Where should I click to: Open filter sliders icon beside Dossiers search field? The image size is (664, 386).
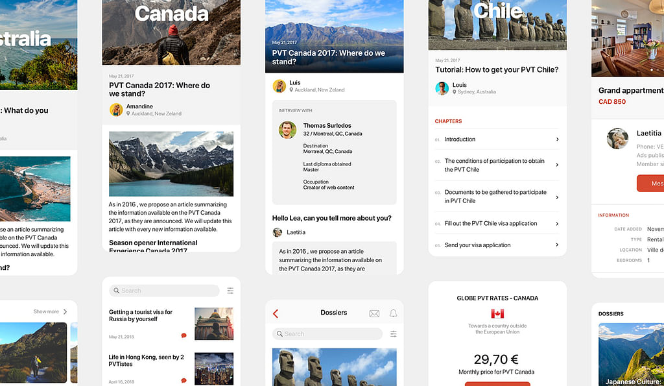(x=393, y=334)
